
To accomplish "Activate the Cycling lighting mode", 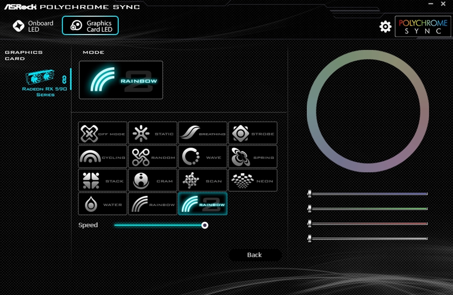I will click(x=103, y=157).
